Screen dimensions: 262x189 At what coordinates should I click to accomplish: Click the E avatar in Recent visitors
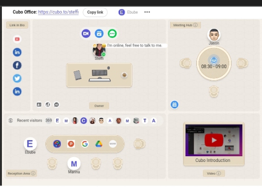(x=58, y=121)
